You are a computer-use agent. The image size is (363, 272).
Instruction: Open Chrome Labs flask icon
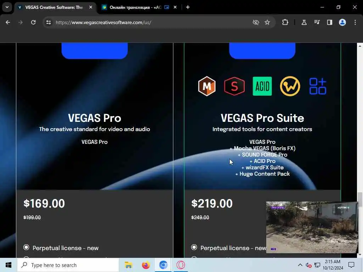(x=304, y=22)
